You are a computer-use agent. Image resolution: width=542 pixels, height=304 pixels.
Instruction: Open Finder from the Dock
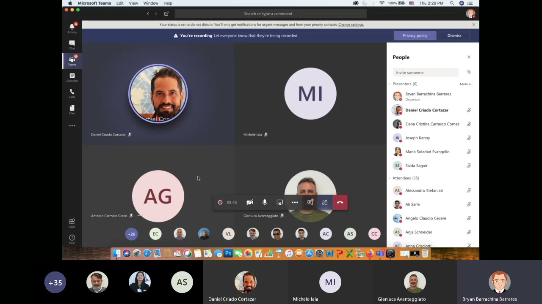click(116, 253)
